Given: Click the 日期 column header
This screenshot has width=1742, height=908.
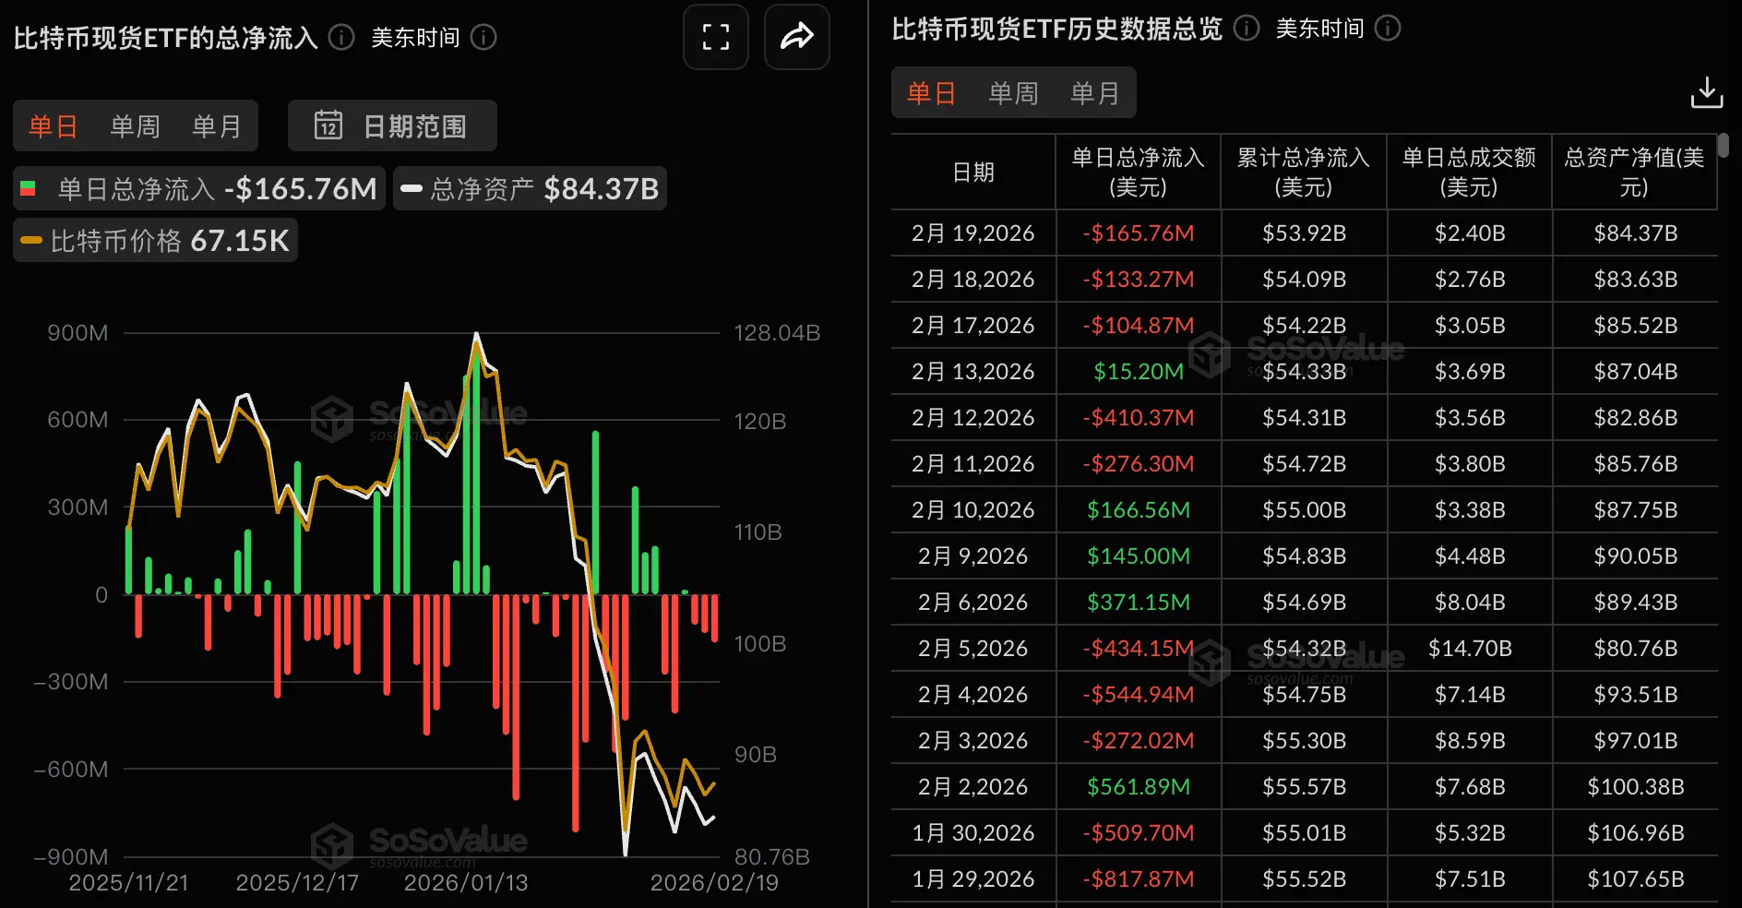Looking at the screenshot, I should click(973, 173).
